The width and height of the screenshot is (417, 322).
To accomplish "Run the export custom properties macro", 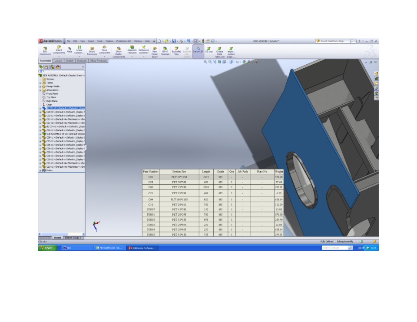I will tap(231, 52).
